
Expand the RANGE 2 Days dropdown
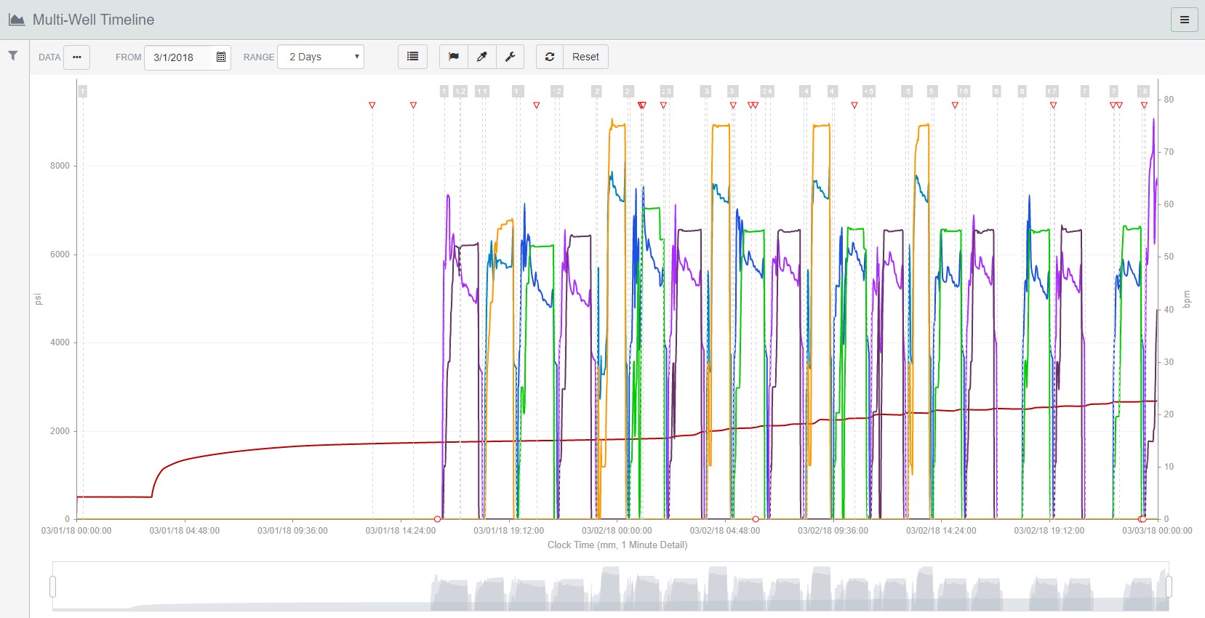321,57
